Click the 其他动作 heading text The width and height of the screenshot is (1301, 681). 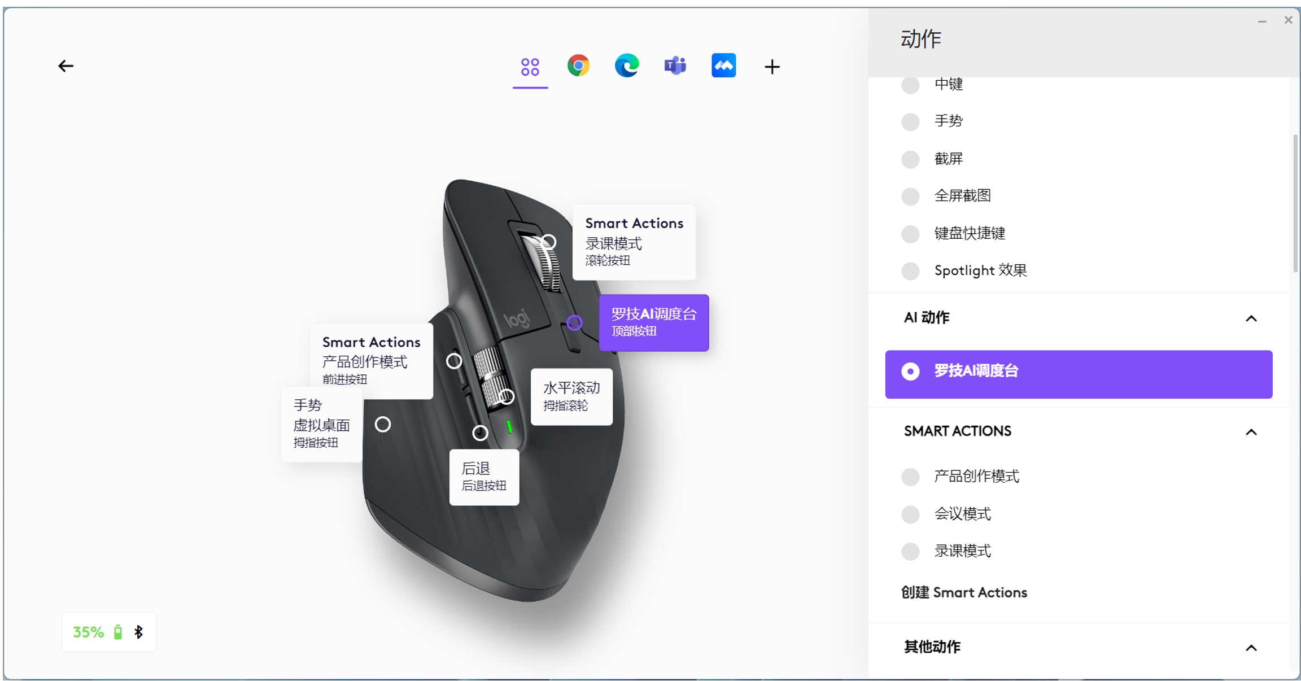click(932, 647)
